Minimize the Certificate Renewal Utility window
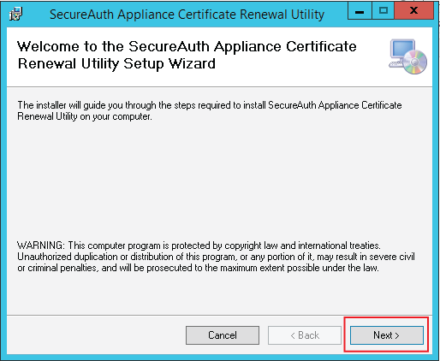Image resolution: width=440 pixels, height=361 pixels. click(x=360, y=11)
